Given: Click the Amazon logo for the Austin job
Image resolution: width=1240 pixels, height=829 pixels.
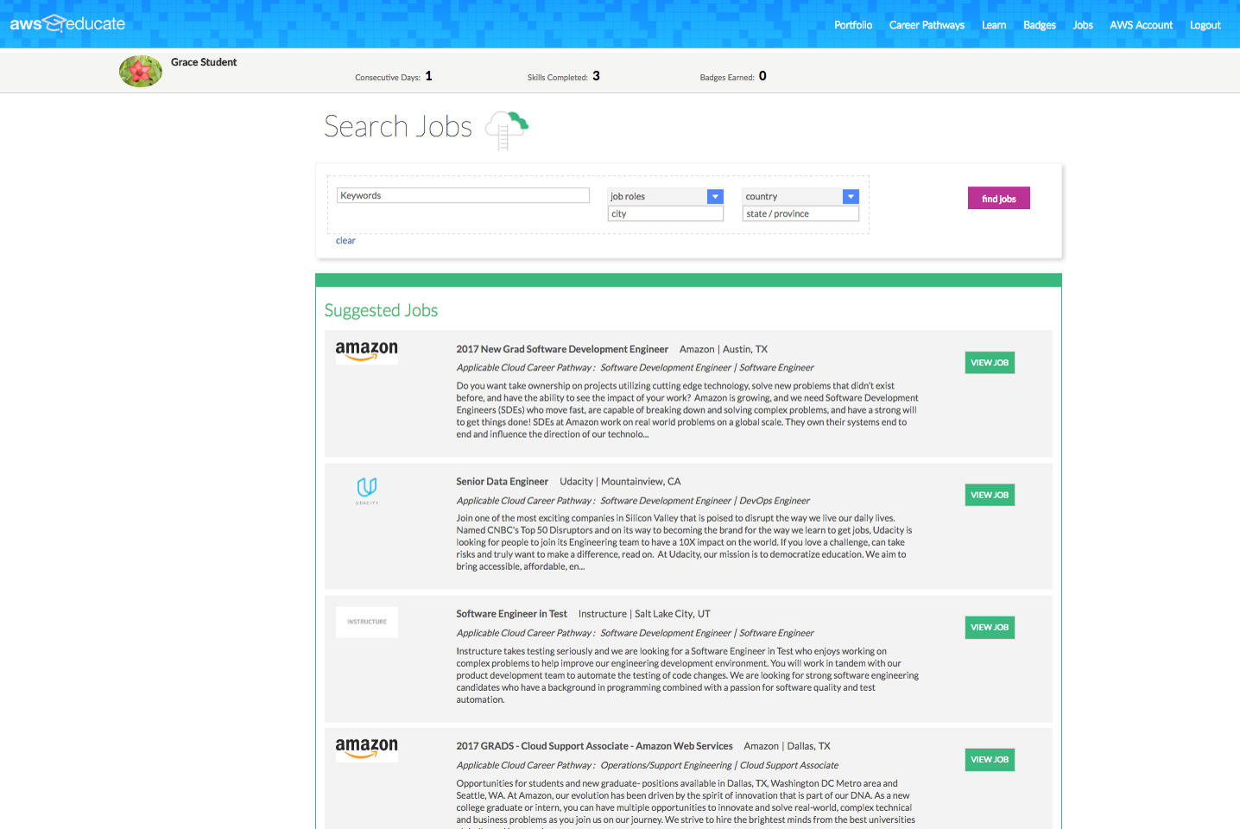Looking at the screenshot, I should pyautogui.click(x=367, y=351).
